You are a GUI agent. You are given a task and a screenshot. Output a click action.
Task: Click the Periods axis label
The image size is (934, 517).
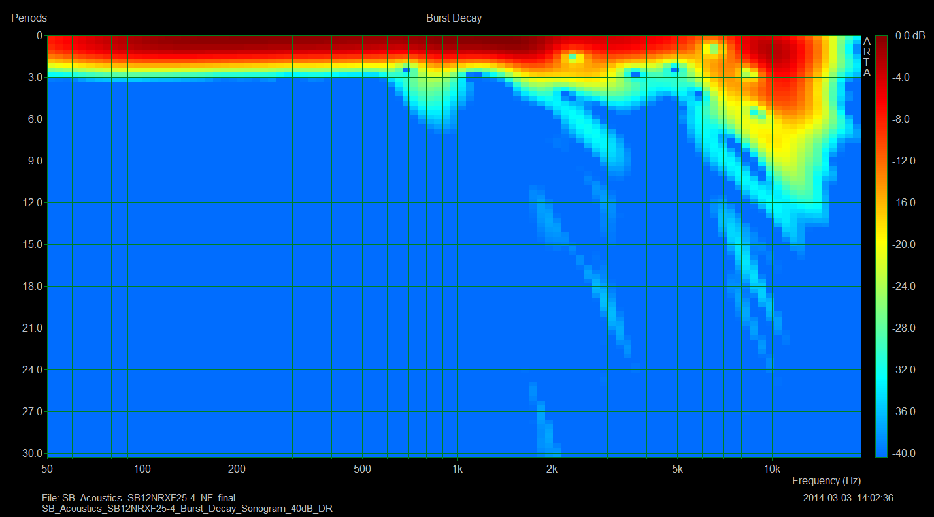[29, 18]
